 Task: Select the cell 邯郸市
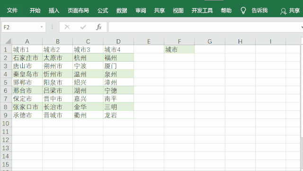click(27, 82)
